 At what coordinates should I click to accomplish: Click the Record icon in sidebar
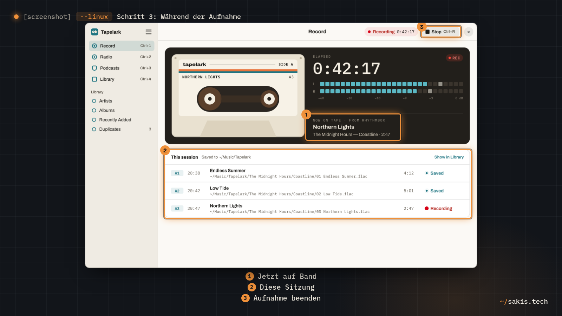click(x=94, y=46)
